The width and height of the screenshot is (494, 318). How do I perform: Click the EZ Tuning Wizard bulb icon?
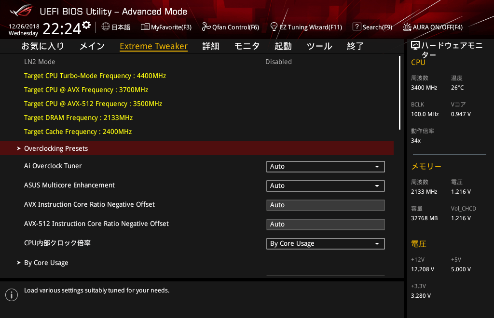274,26
